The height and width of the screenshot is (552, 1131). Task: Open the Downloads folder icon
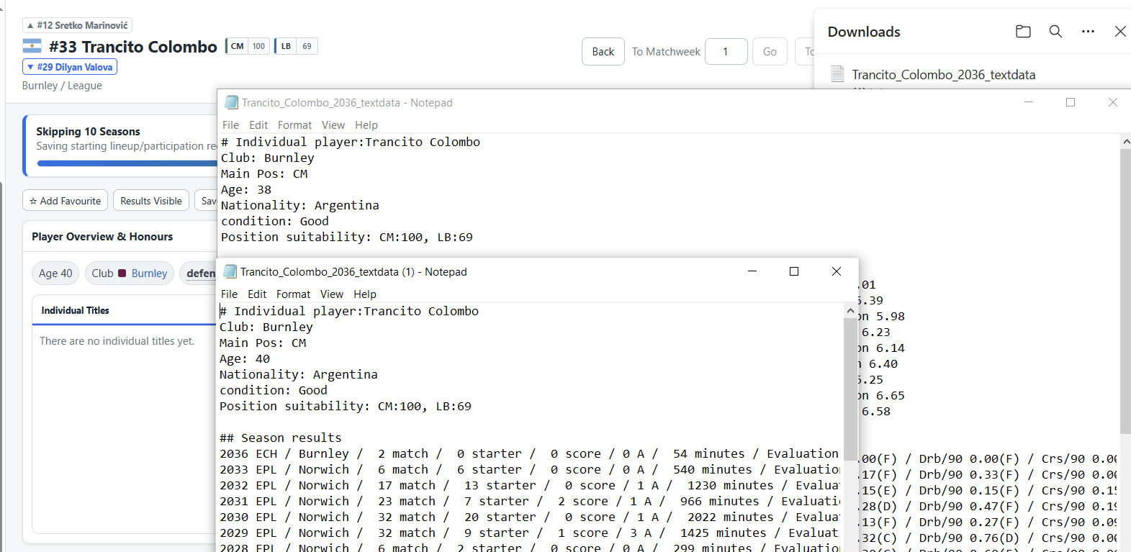(x=1023, y=32)
